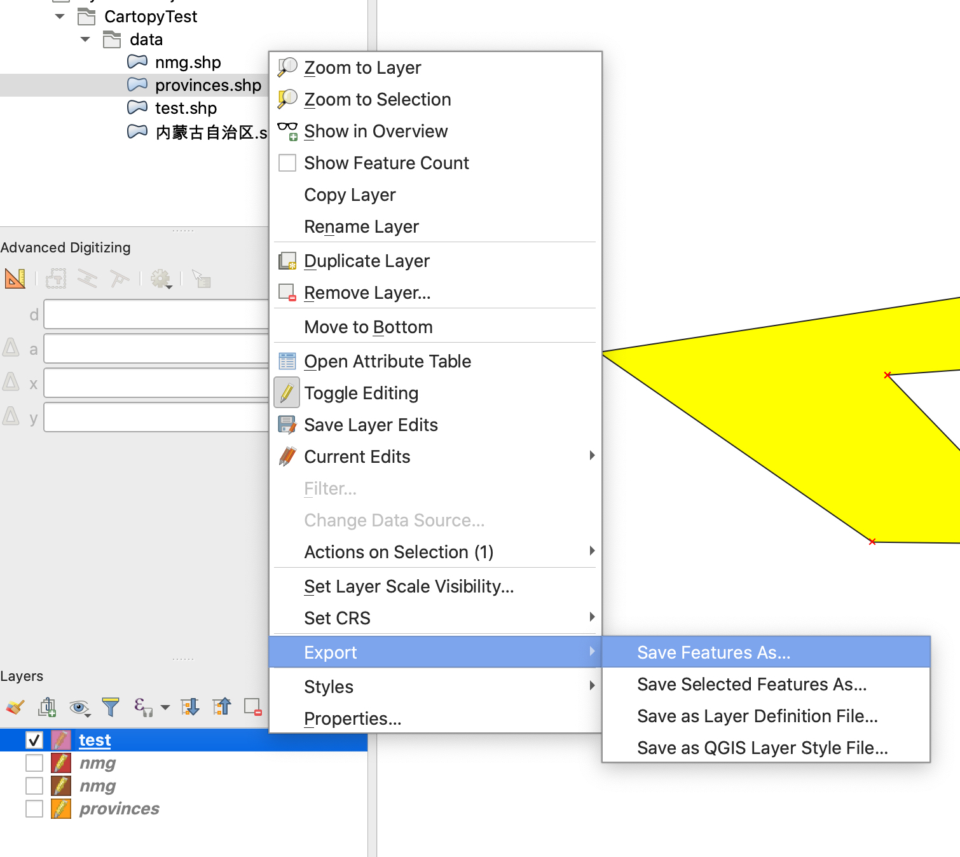Click the test layer pink symbol icon

tap(61, 740)
